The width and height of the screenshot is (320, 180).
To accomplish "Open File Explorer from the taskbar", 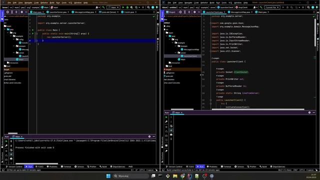I will click(x=175, y=176).
